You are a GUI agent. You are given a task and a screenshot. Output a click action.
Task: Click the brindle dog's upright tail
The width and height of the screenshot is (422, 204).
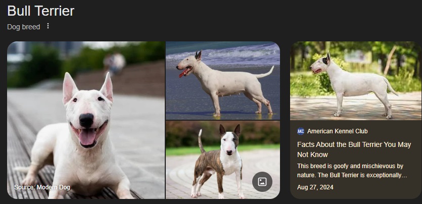pyautogui.click(x=201, y=141)
